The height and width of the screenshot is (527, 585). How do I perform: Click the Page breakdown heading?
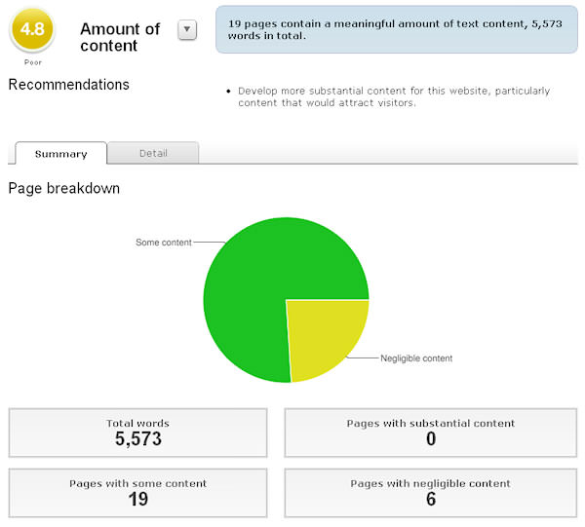coord(64,188)
